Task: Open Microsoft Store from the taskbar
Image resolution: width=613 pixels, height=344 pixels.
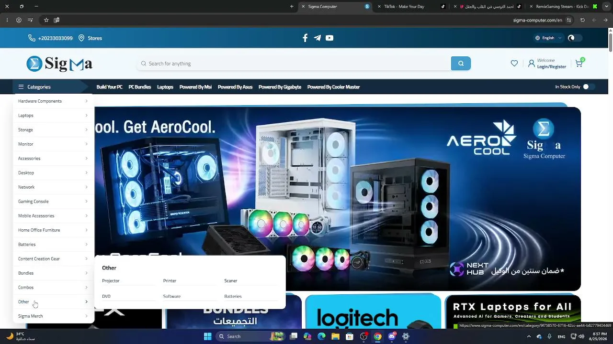Action: [x=350, y=336]
